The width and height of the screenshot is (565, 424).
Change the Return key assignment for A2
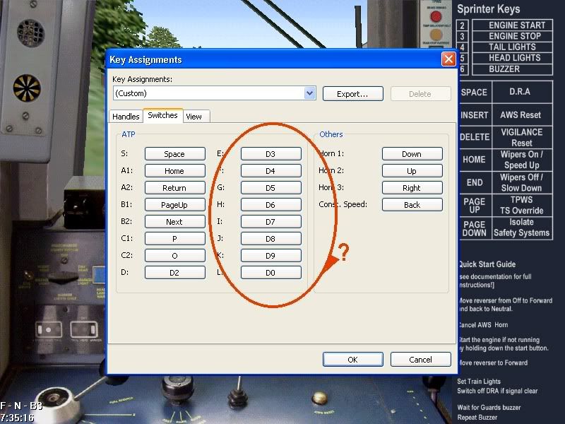174,188
